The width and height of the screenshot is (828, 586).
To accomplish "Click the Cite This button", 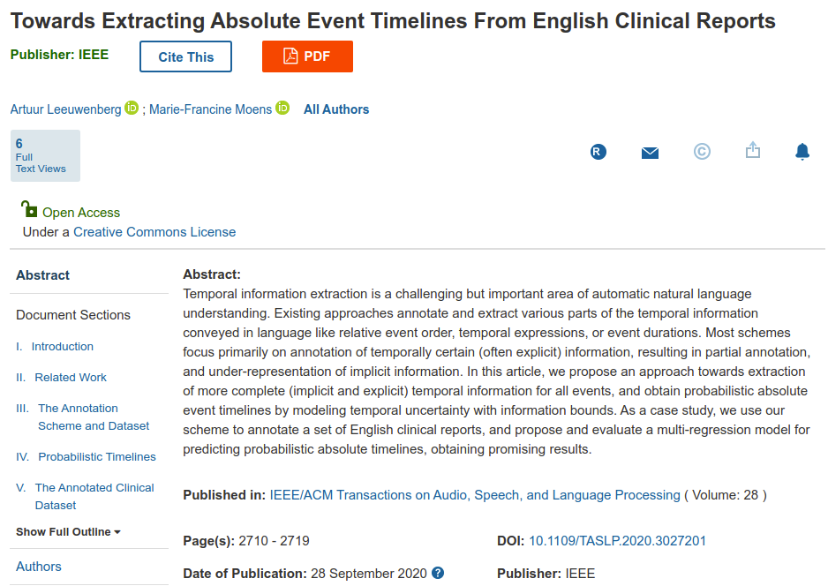I will point(184,55).
